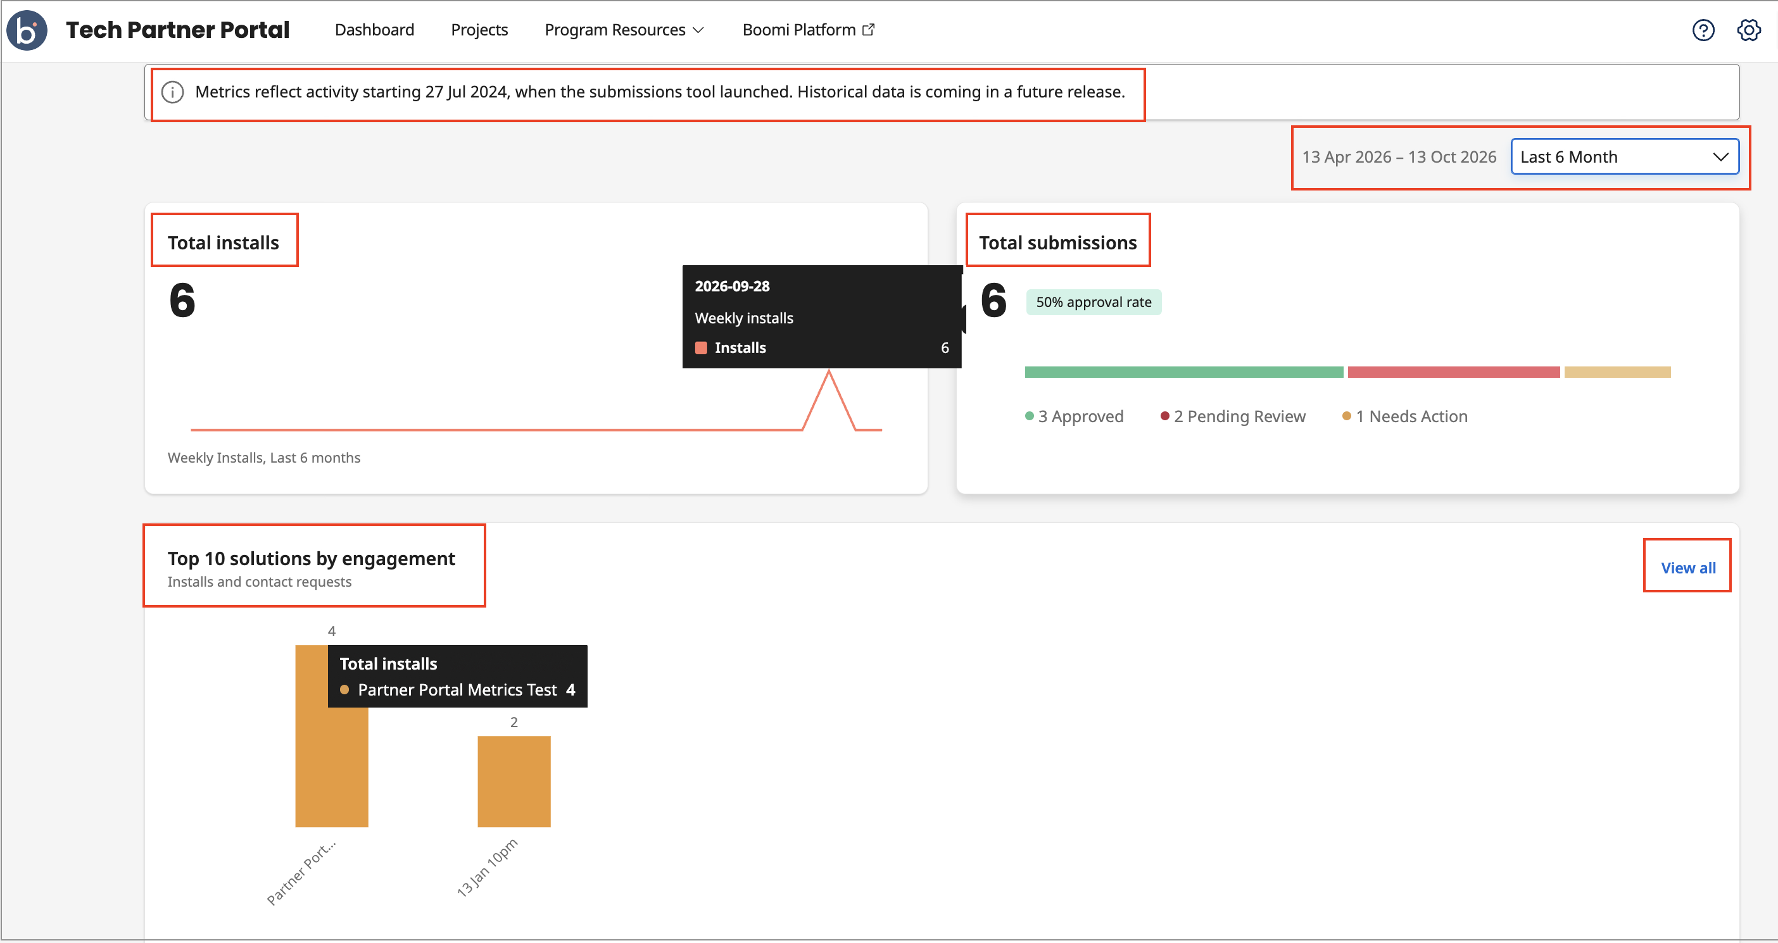Click the weekly installs line chart peak

point(829,373)
